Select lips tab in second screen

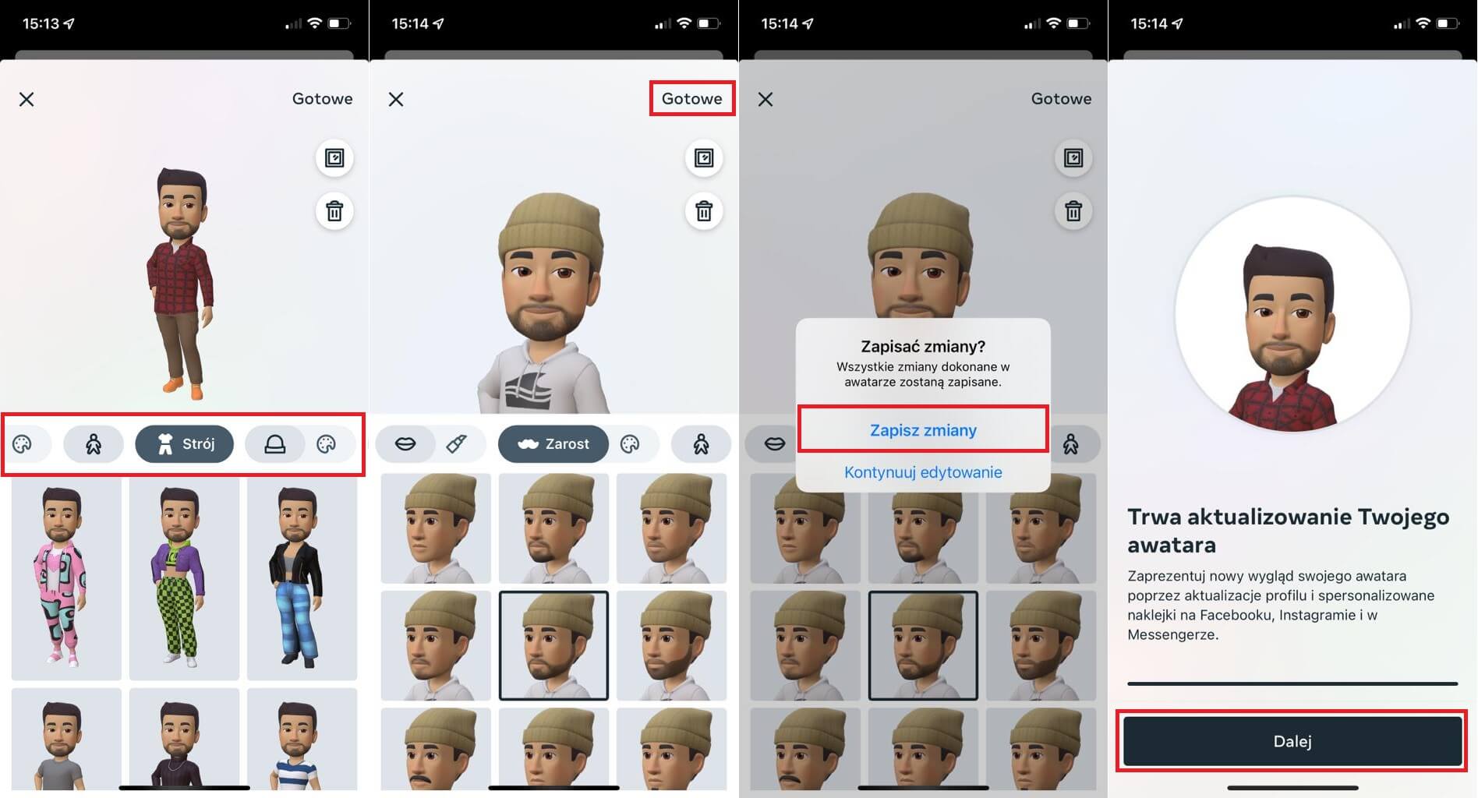pos(405,444)
